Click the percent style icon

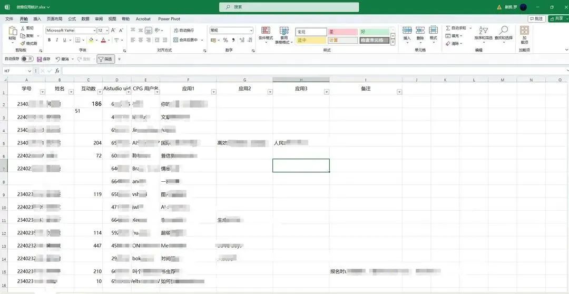(x=225, y=40)
